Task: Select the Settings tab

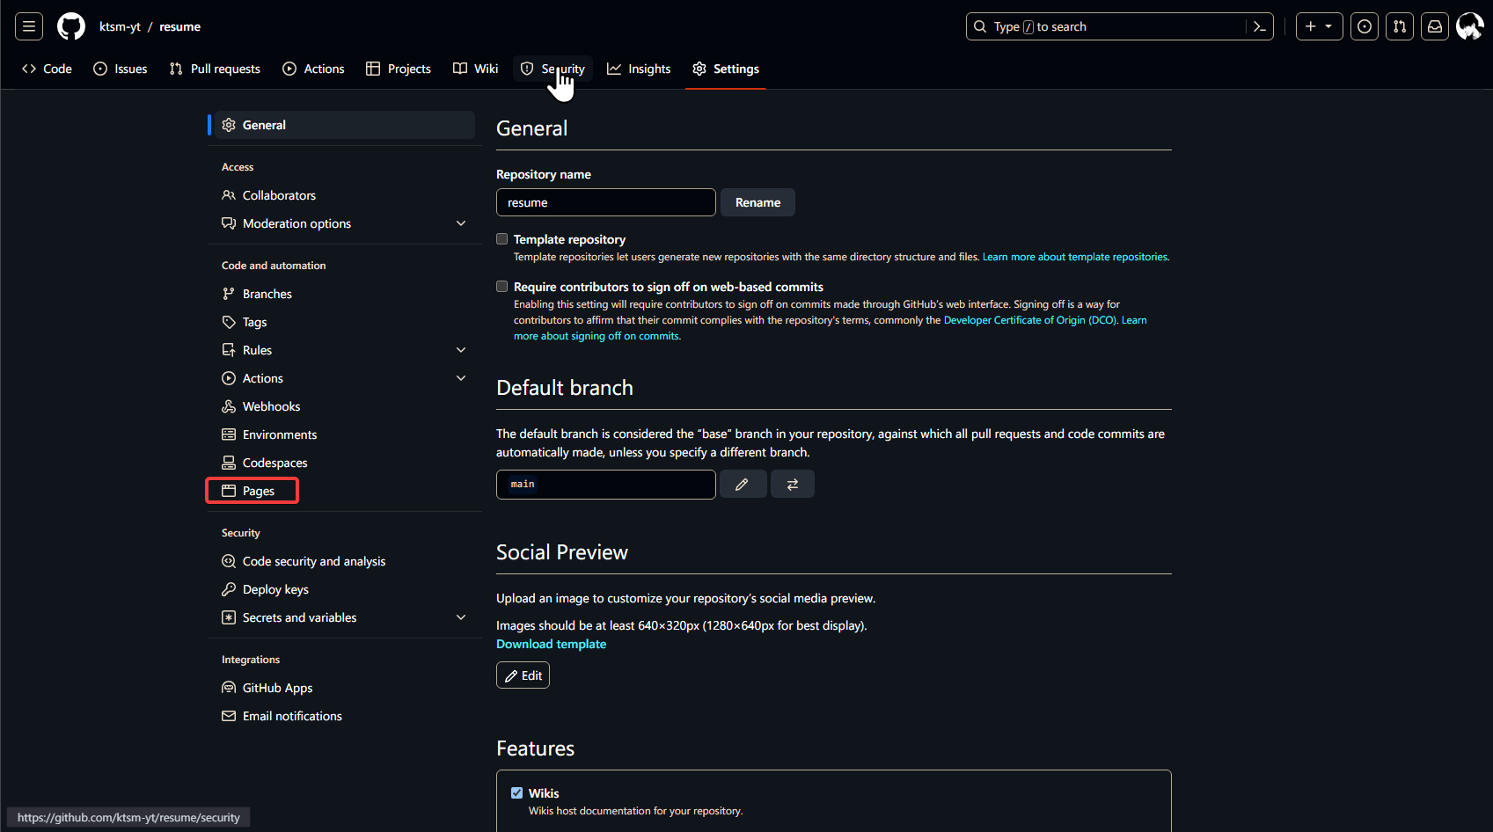Action: [x=726, y=69]
